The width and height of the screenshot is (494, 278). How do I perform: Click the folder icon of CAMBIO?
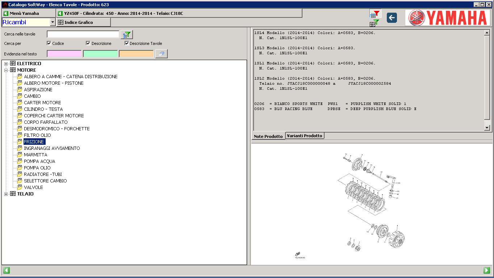(20, 96)
